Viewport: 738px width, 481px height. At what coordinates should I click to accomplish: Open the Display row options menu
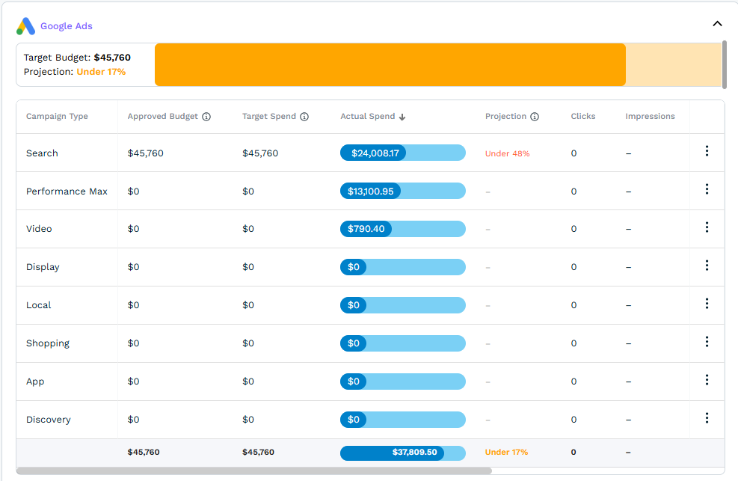[707, 266]
